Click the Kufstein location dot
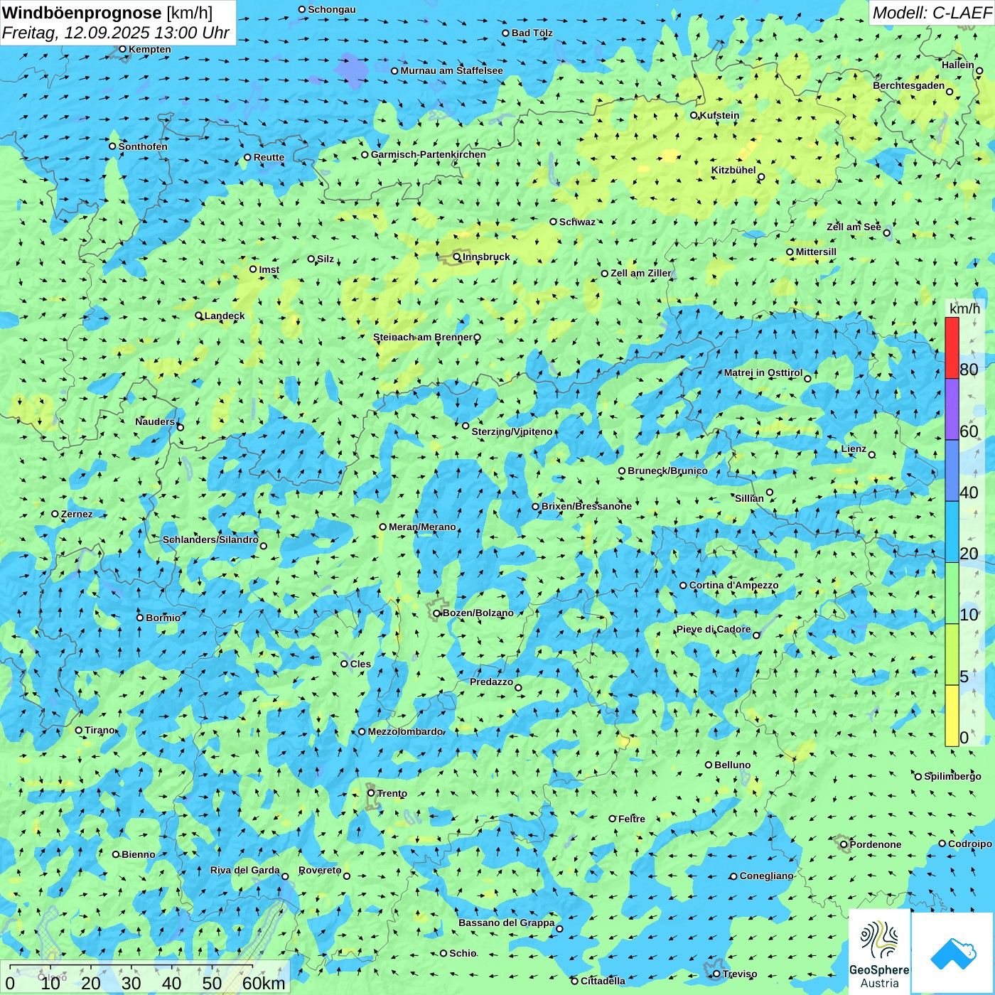The height and width of the screenshot is (995, 995). (694, 115)
